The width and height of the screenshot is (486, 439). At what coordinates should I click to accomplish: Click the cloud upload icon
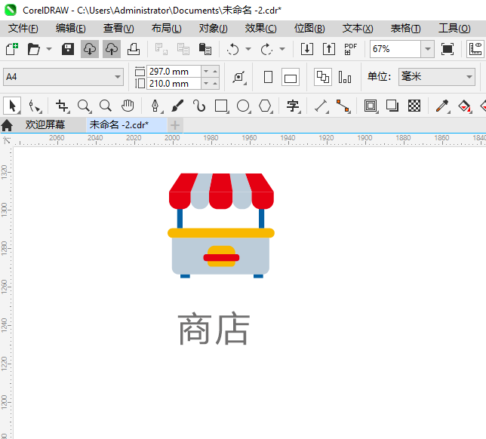112,49
